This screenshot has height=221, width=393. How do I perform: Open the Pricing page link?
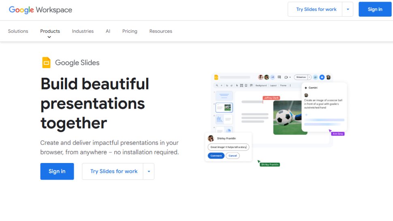point(130,31)
